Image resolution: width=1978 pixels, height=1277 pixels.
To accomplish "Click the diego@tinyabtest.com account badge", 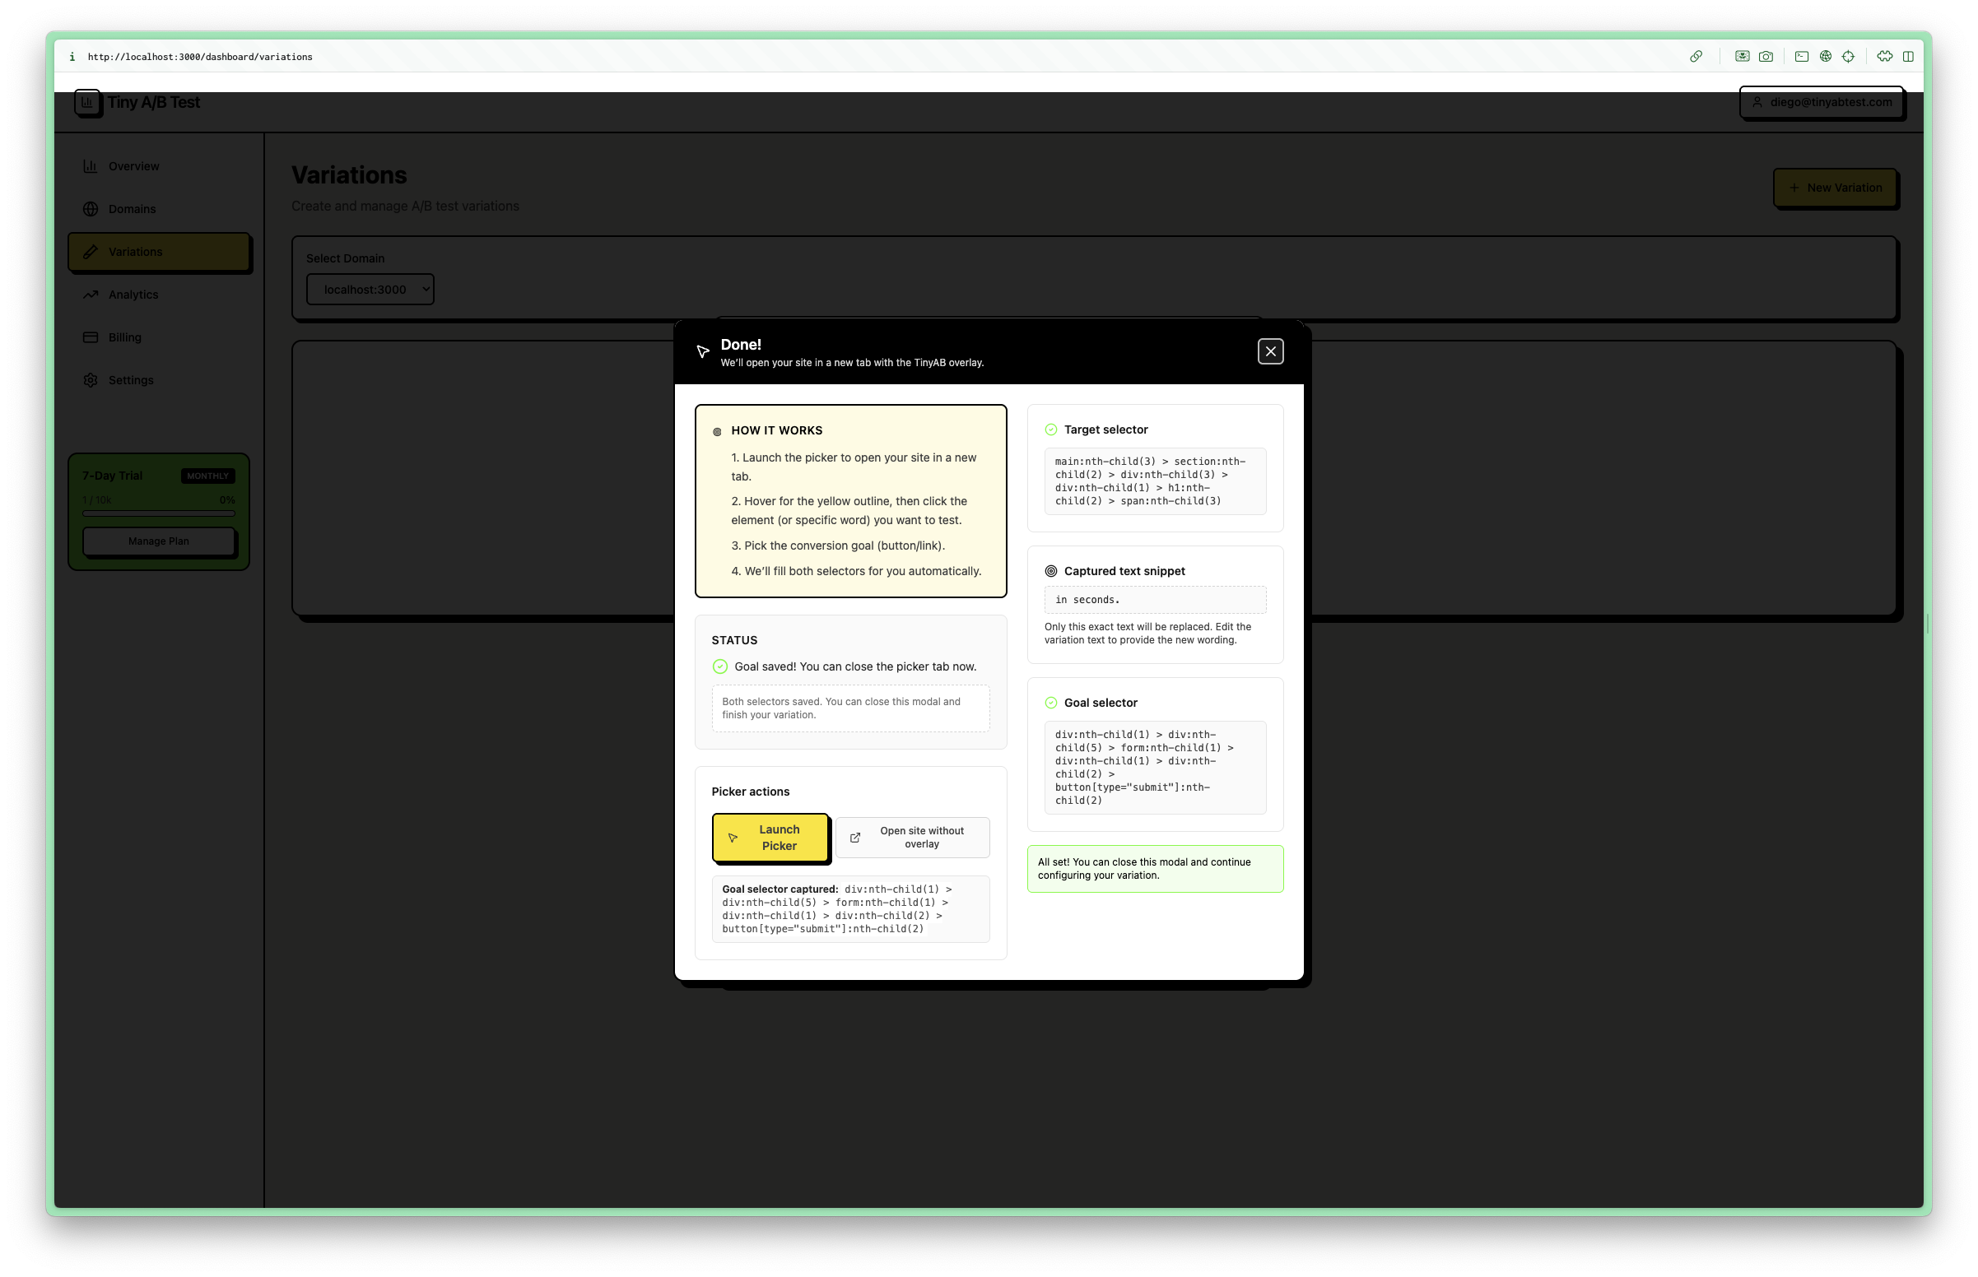I will (x=1822, y=102).
